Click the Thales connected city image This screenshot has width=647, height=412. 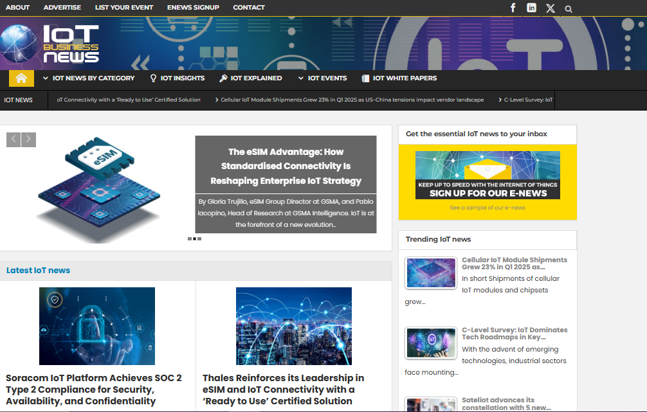[294, 327]
